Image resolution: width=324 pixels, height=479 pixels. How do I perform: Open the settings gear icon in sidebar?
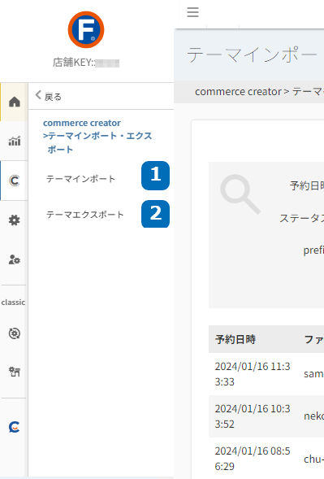(15, 220)
